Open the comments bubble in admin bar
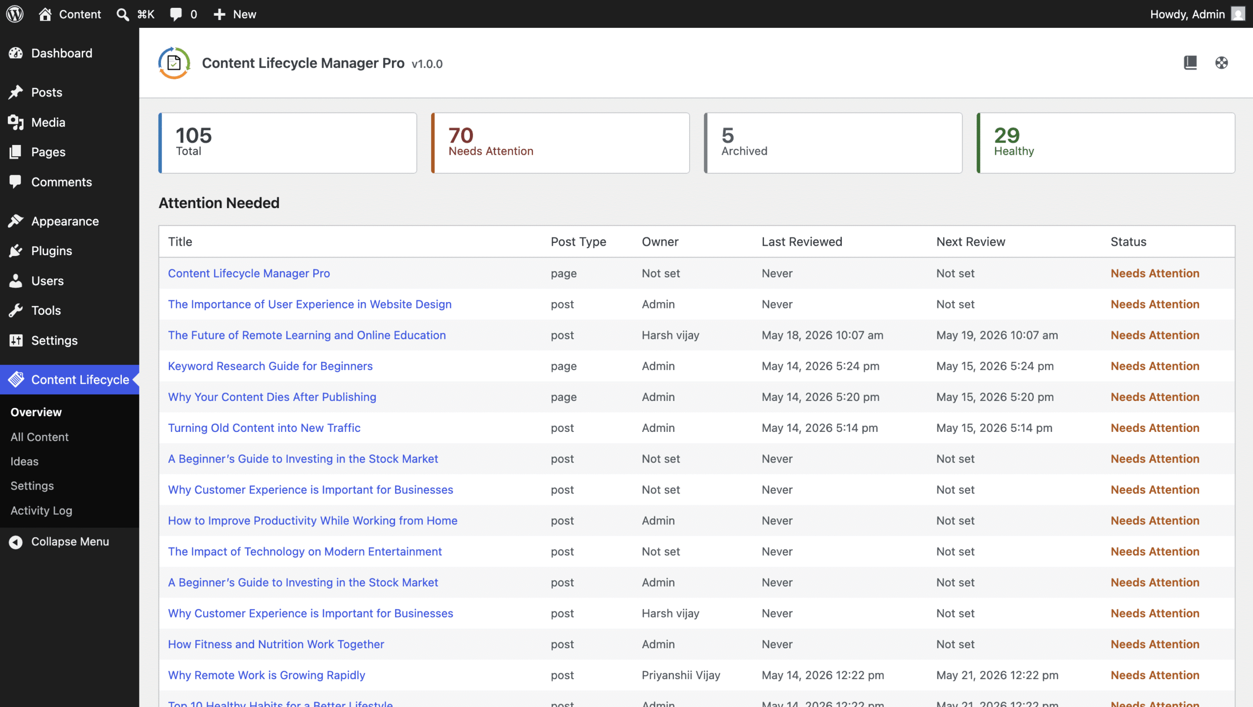This screenshot has height=707, width=1253. coord(176,14)
